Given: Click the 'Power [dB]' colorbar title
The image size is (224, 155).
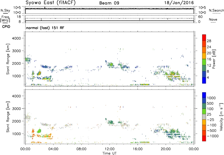Looking at the screenshot, I should [214, 59].
